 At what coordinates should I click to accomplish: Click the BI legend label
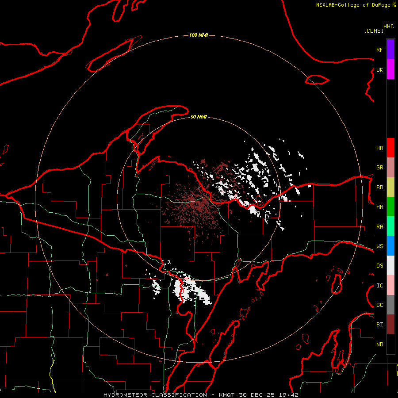point(379,325)
